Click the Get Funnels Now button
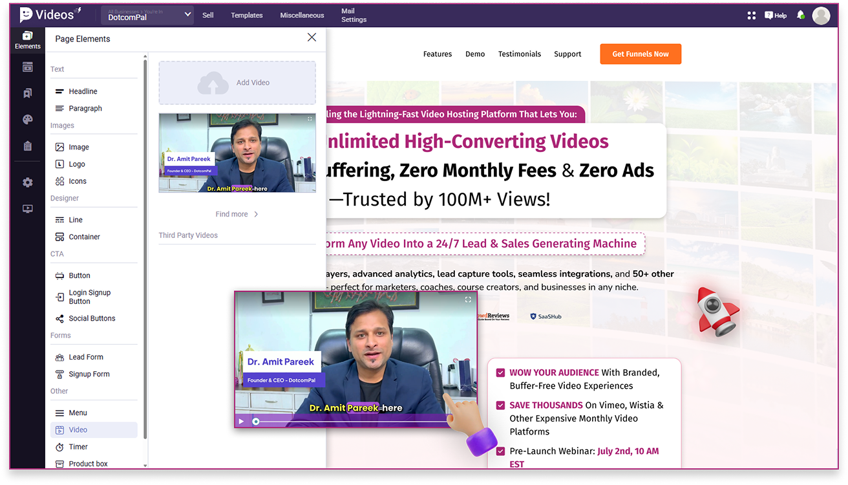 tap(640, 54)
